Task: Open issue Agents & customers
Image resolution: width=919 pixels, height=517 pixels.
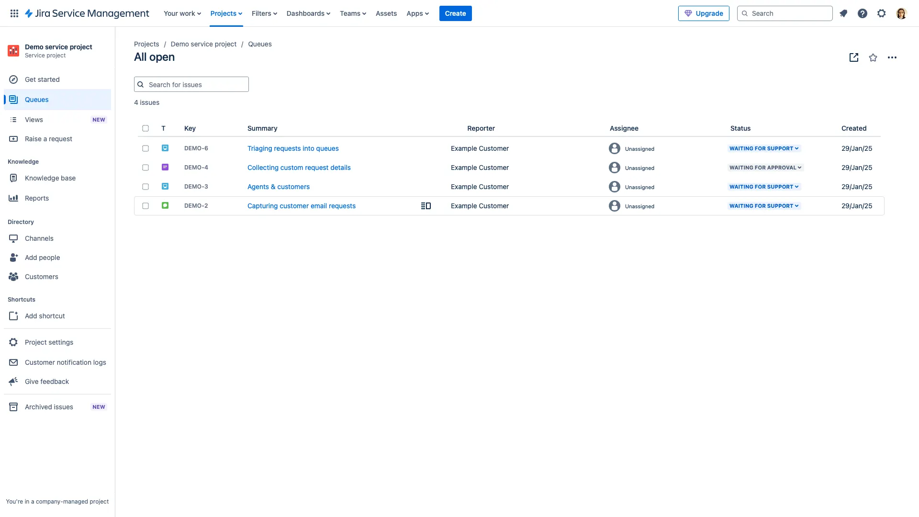Action: (x=279, y=187)
